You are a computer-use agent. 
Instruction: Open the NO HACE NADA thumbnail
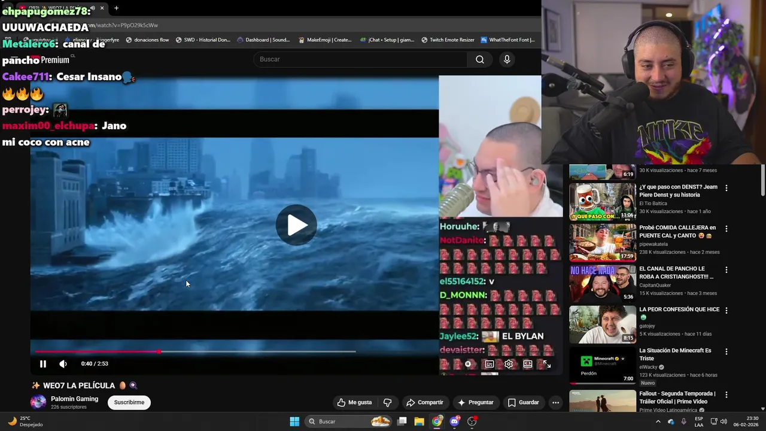click(x=603, y=284)
